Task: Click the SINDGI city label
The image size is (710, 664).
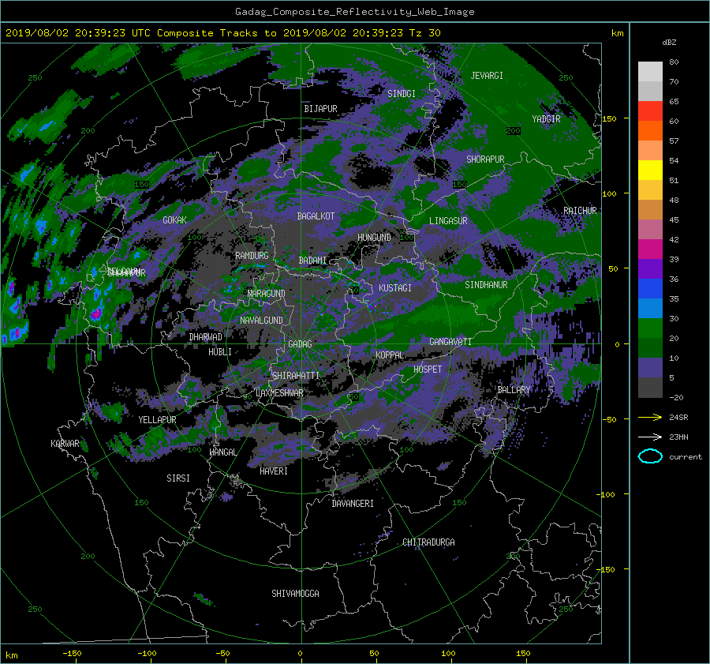Action: 402,94
